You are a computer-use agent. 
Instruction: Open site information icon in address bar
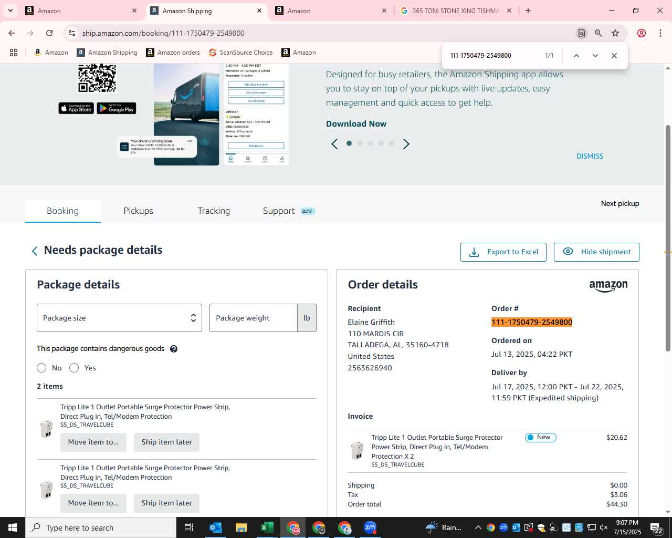click(72, 33)
